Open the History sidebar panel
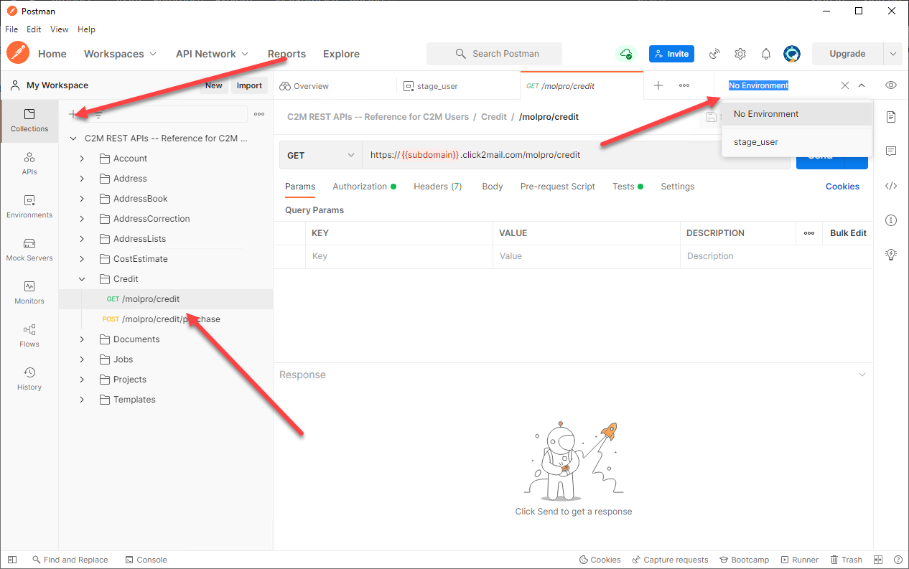This screenshot has height=569, width=909. click(x=29, y=379)
